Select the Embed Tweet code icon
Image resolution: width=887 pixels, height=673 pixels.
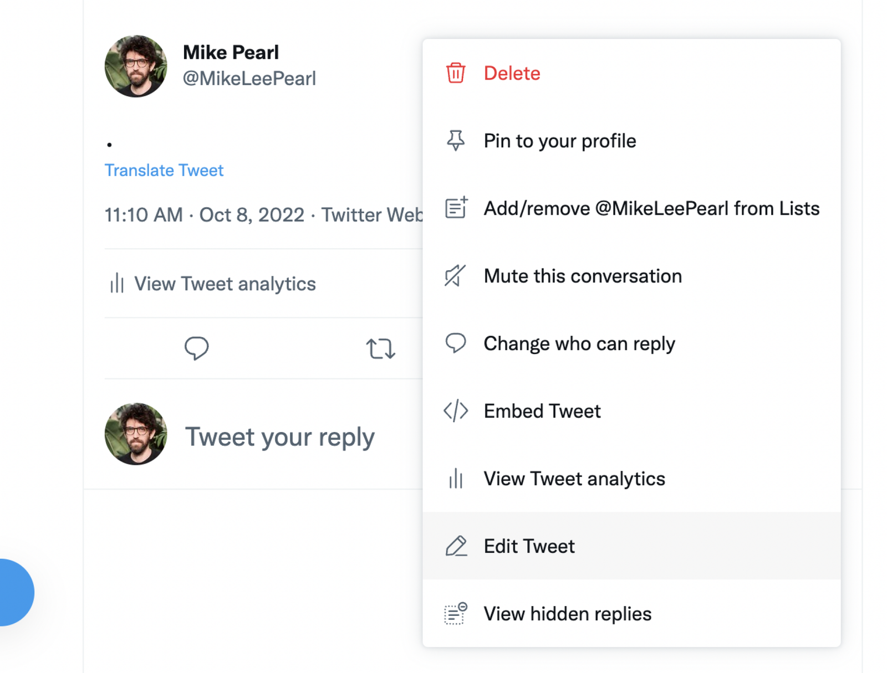[x=455, y=410]
